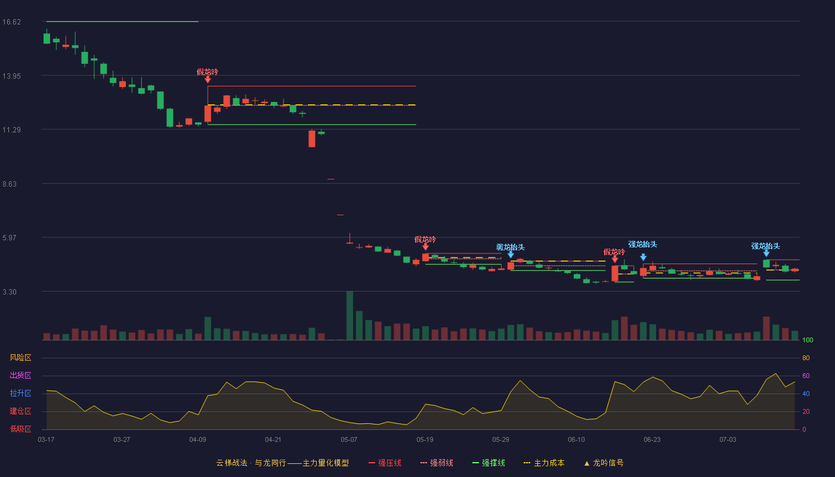Image resolution: width=835 pixels, height=477 pixels.
Task: Click the green horizontal line at 16.62 level
Action: [122, 21]
